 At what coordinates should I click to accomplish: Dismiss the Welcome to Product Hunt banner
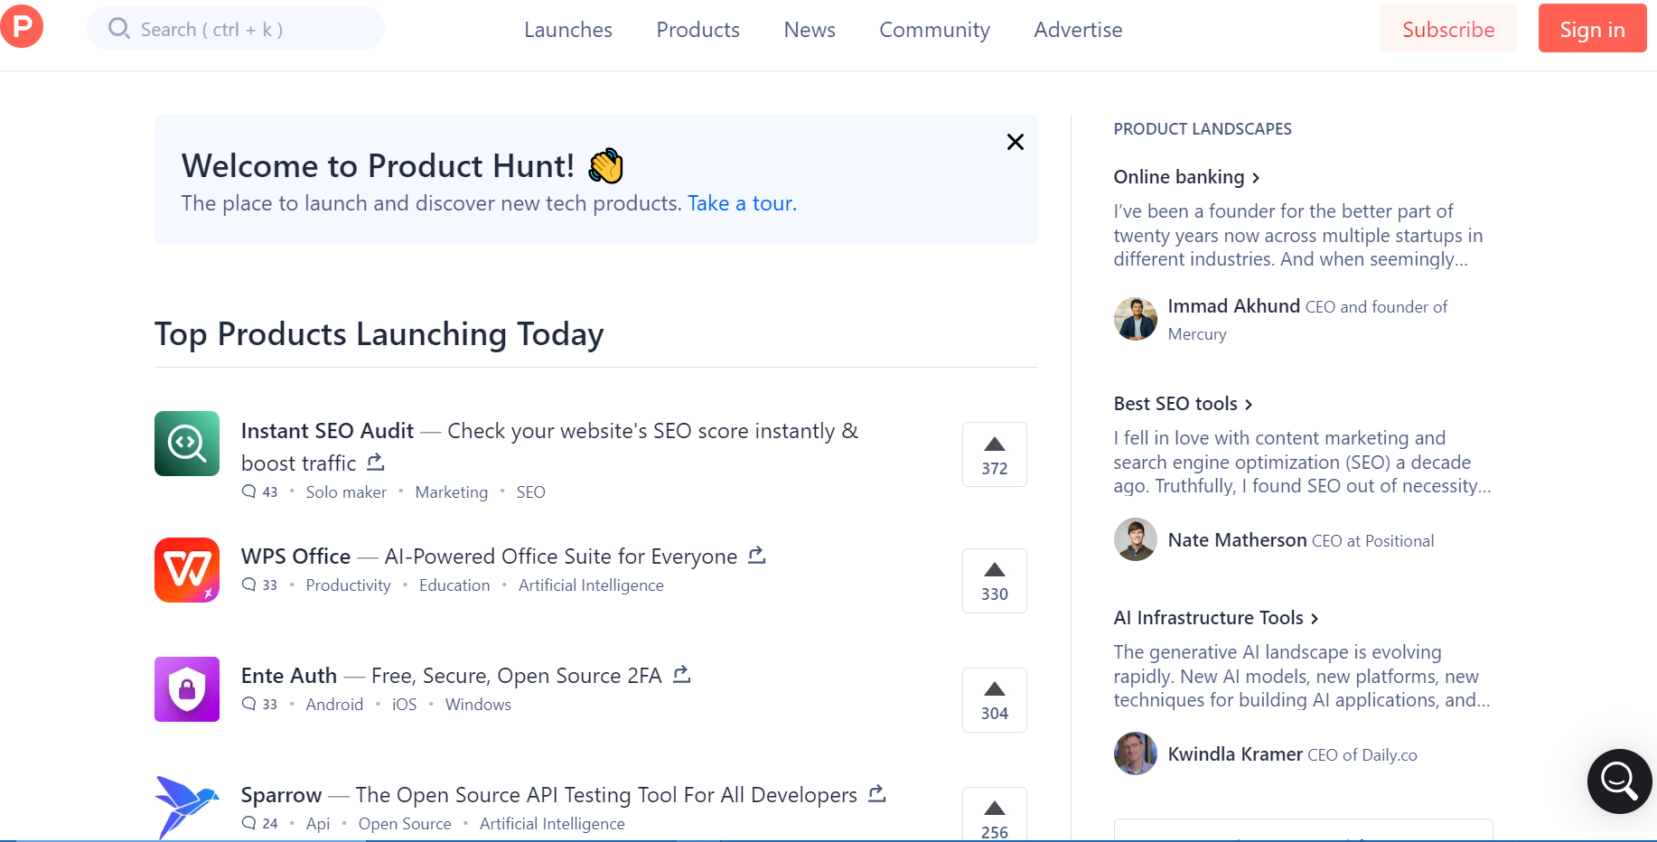pos(1016,142)
